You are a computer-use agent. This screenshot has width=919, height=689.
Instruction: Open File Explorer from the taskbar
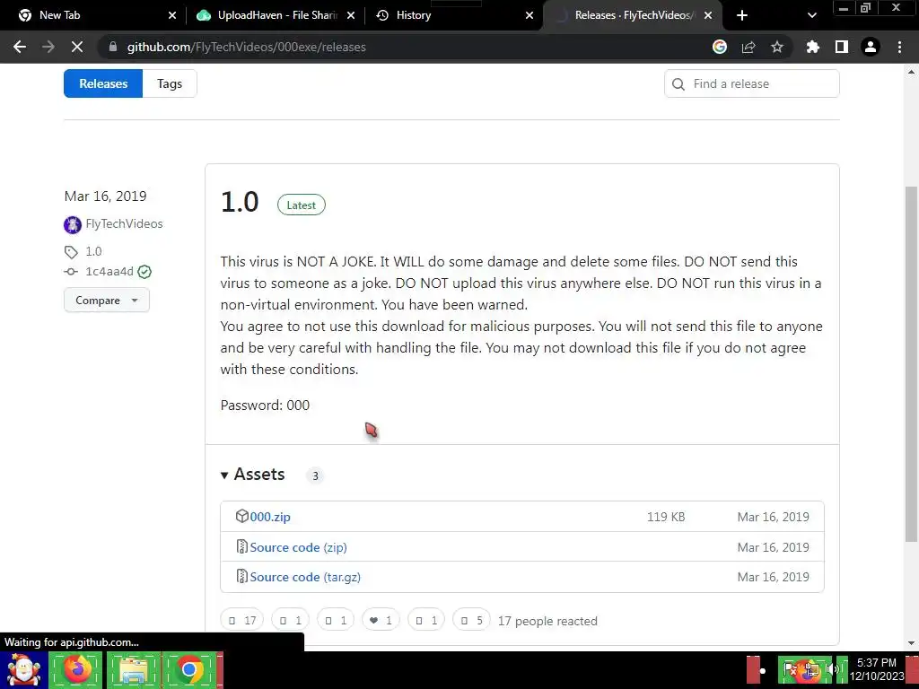click(x=133, y=670)
